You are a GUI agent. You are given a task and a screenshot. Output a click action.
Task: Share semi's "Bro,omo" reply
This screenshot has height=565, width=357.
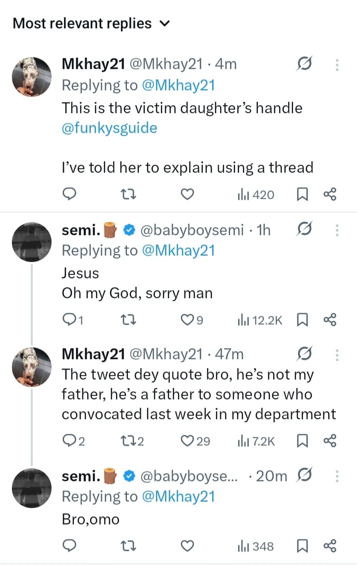point(330,546)
